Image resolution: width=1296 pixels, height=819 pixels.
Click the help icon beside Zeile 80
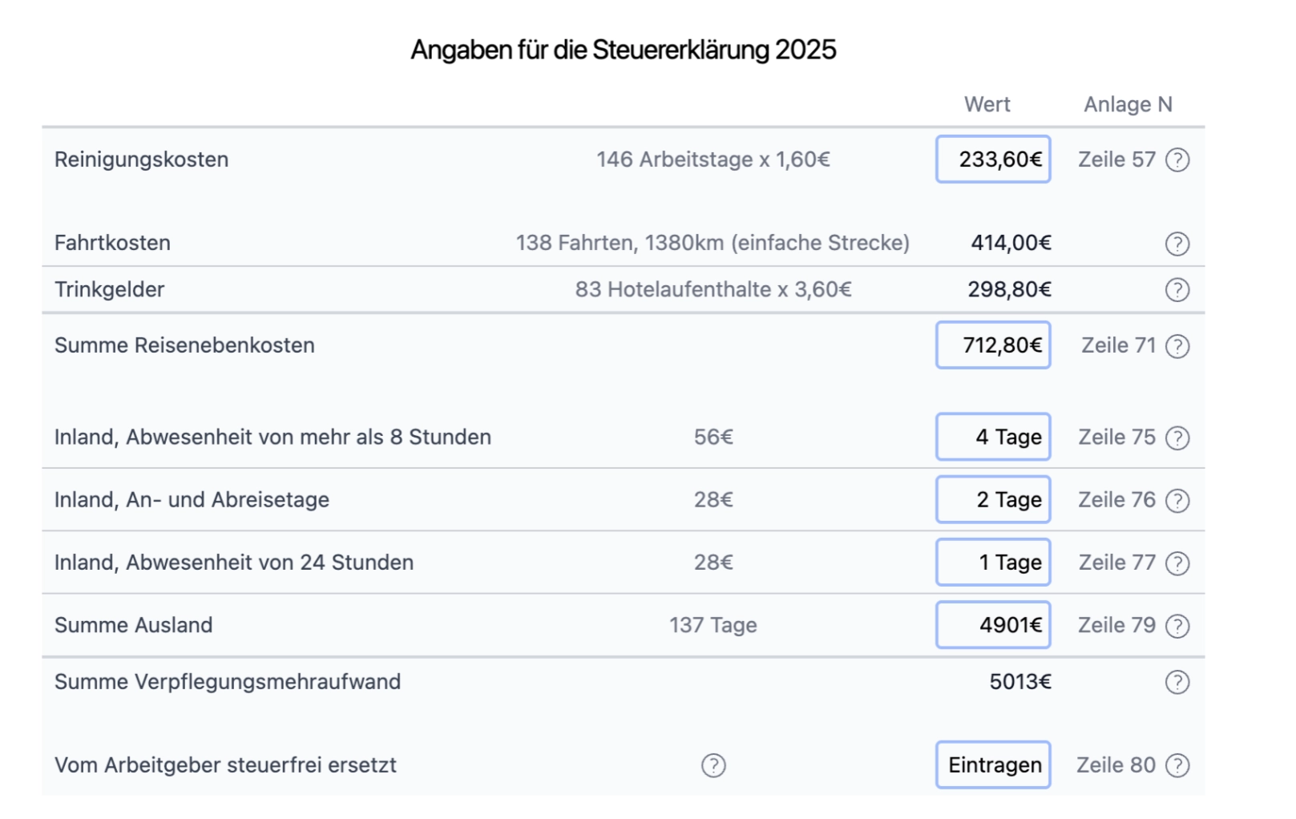point(1178,765)
